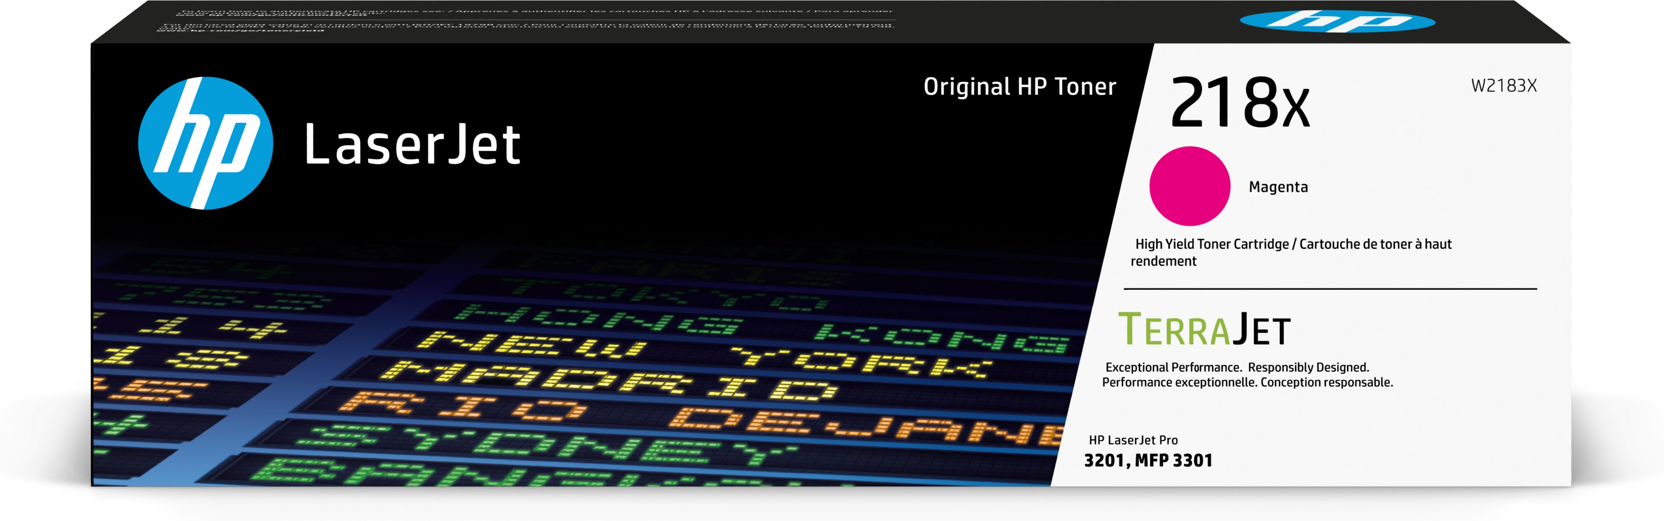Click 'Exceptional Performance. Responsibly Designed.' text
This screenshot has height=521, width=1664.
[1237, 367]
